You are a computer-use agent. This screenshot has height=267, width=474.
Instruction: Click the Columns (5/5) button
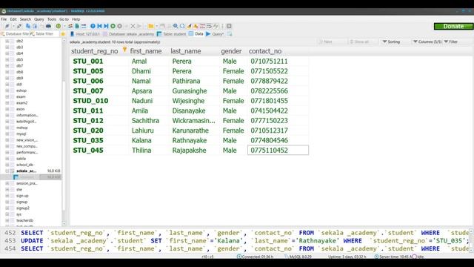click(x=427, y=42)
